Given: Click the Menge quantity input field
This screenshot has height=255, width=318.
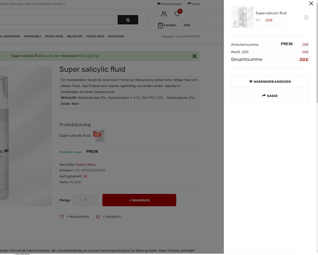Looking at the screenshot, I should pos(85,200).
